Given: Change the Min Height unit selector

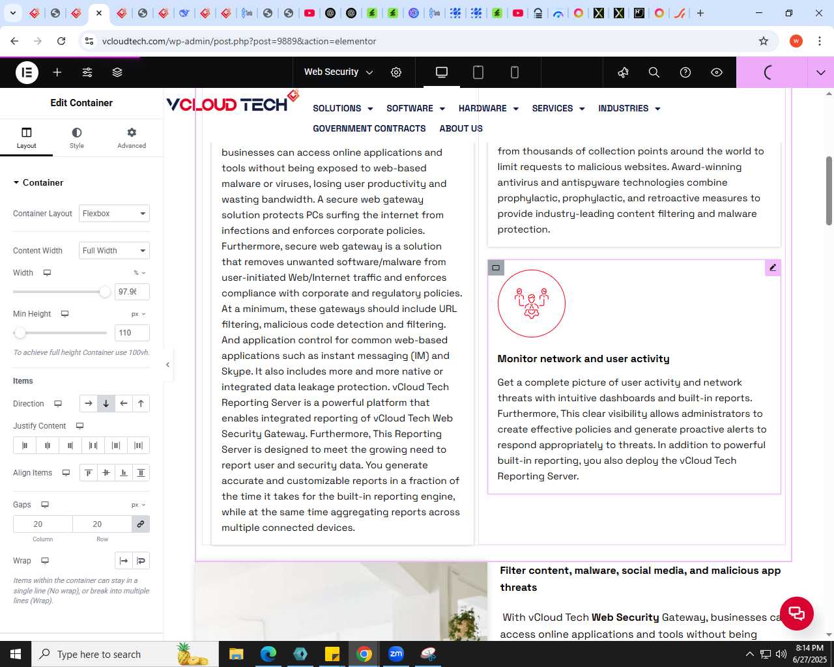Looking at the screenshot, I should click(x=139, y=314).
